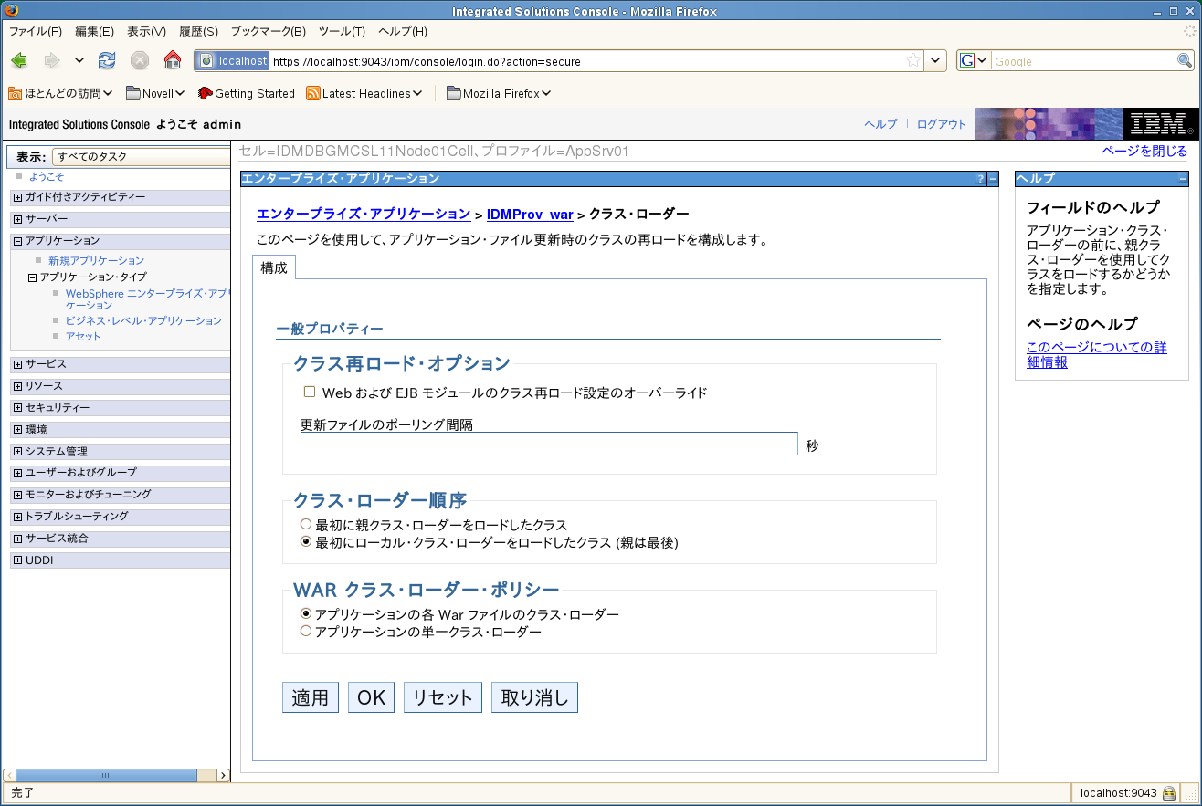
Task: Select 最初にローカル・クラス・ローダーをロードしたクラス (親は最後) radio
Action: tap(306, 541)
